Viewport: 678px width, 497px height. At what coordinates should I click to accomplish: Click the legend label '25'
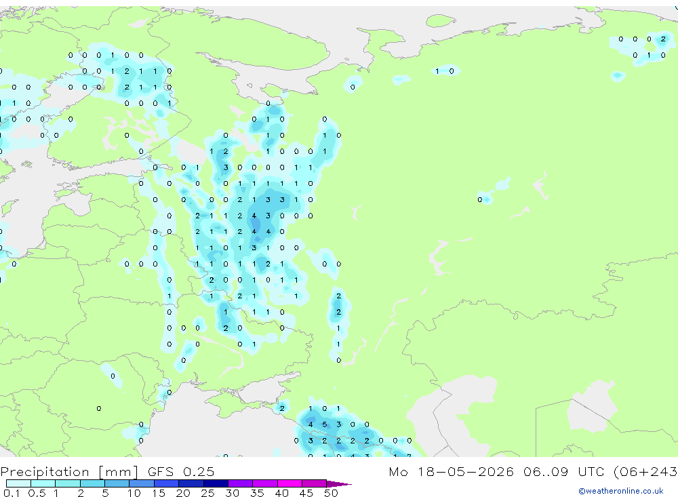pos(207,493)
